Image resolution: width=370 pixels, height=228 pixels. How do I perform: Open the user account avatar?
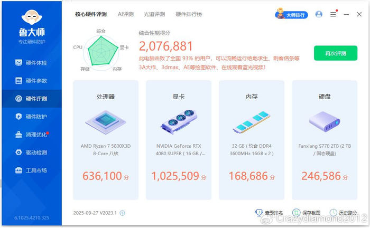319,14
